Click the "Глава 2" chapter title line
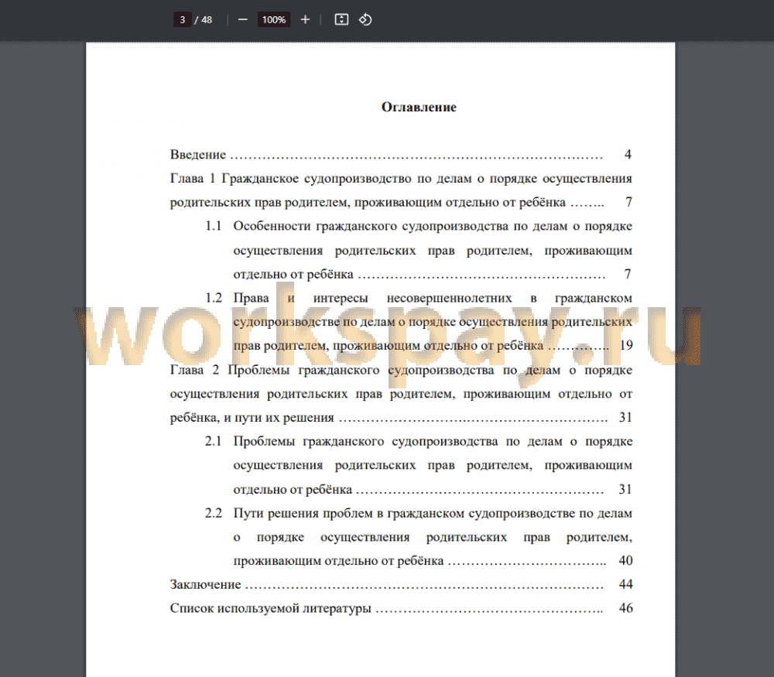774x677 pixels. coord(401,370)
